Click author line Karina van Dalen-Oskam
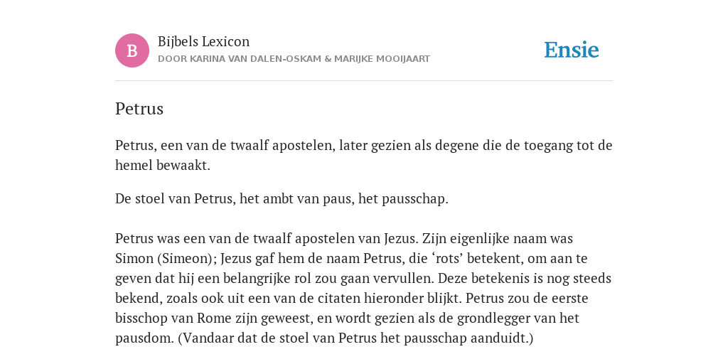The image size is (728, 364). [255, 59]
